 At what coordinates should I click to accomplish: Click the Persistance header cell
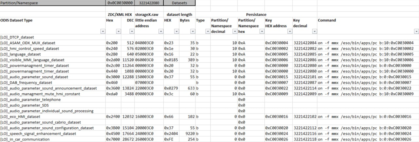click(x=256, y=15)
